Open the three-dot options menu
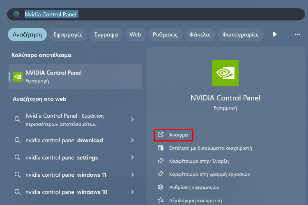The image size is (308, 205). 298,34
